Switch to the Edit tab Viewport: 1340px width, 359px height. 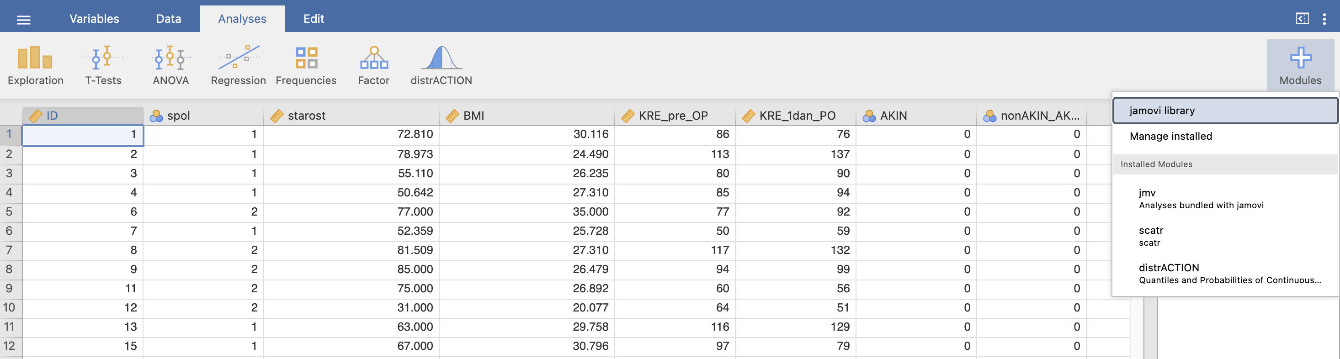pos(314,19)
